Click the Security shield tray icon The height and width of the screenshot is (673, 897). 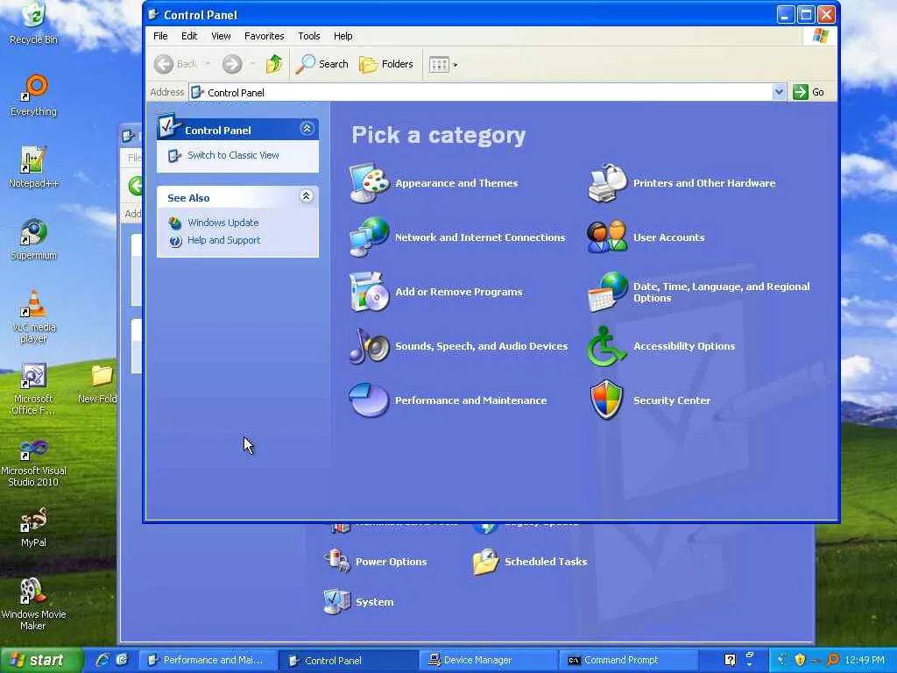coord(800,660)
